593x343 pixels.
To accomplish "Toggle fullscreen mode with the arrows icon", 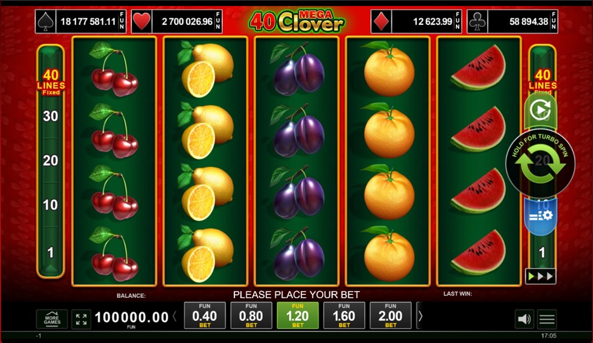I will (x=82, y=319).
